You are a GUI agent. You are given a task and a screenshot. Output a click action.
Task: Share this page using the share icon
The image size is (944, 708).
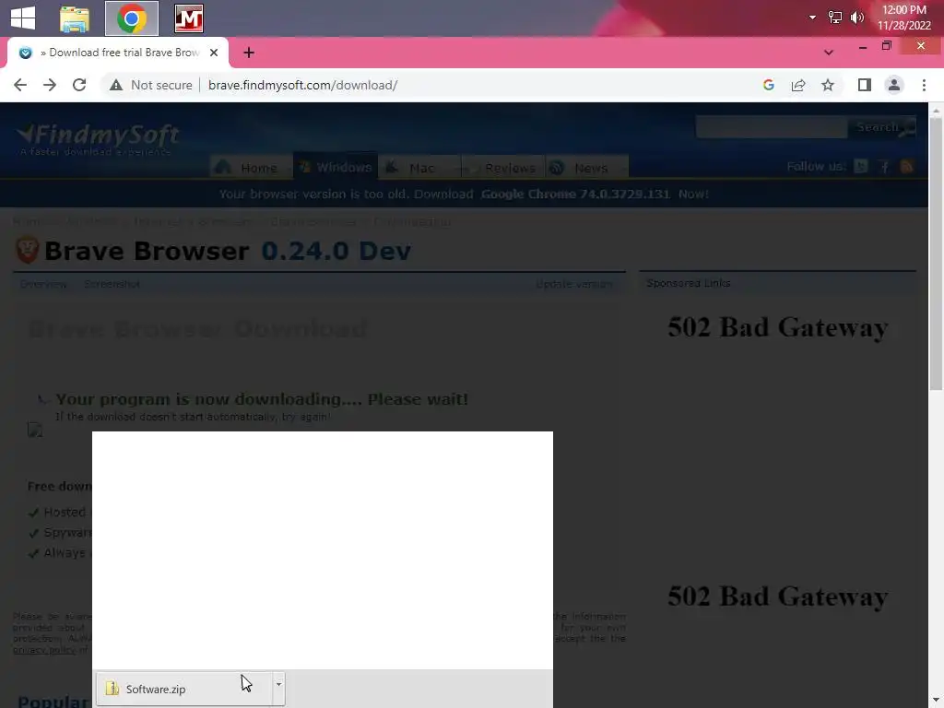point(798,85)
